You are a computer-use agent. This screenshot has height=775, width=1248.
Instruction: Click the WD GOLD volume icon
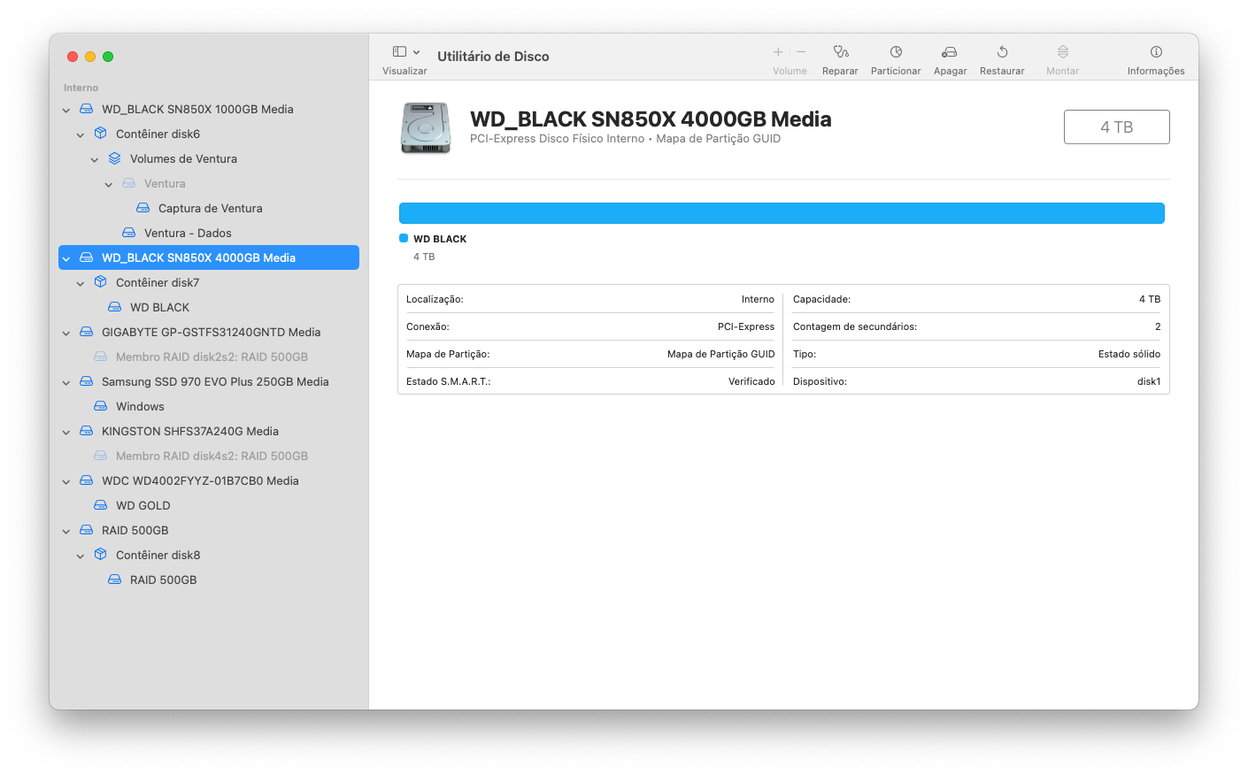click(101, 505)
